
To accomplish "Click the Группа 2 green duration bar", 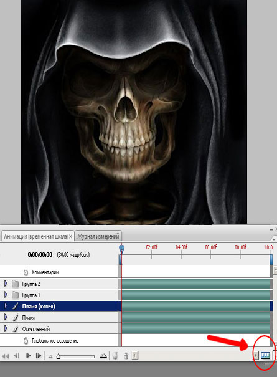I will (x=196, y=284).
